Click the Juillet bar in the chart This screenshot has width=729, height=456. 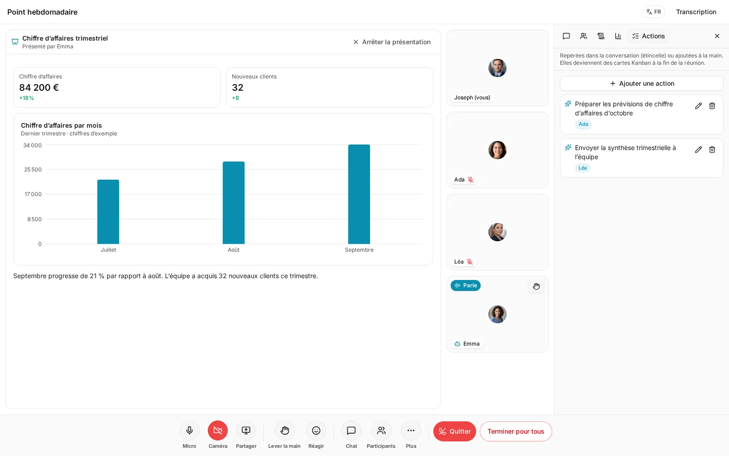pyautogui.click(x=108, y=212)
